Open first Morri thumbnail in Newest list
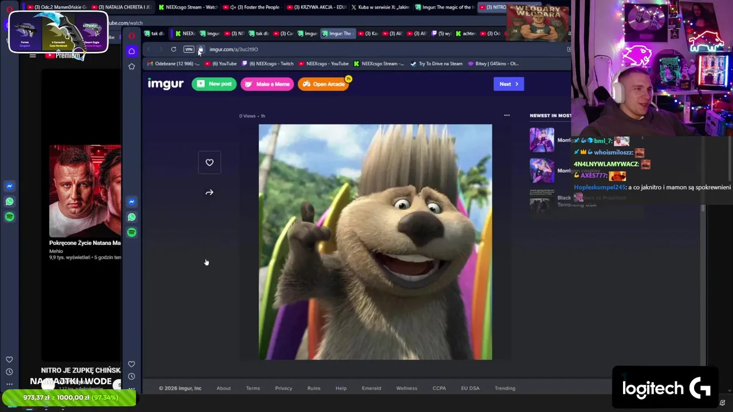The width and height of the screenshot is (733, 412). tap(542, 140)
